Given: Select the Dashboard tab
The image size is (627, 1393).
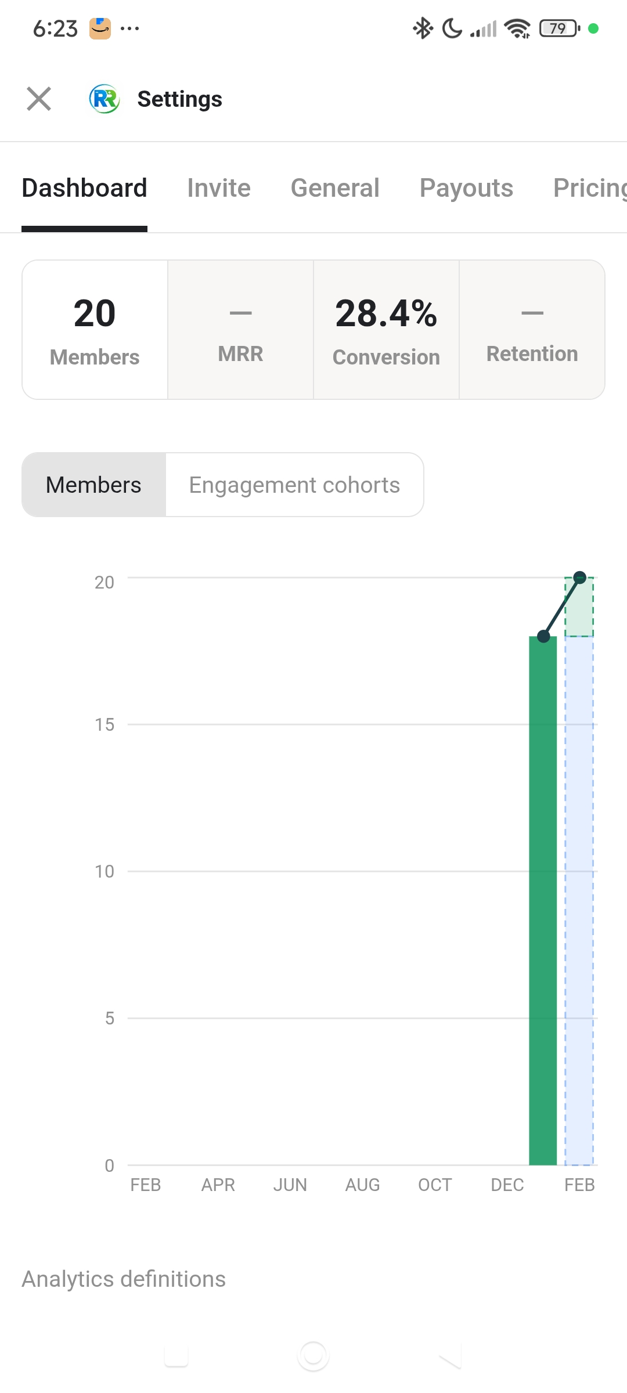Looking at the screenshot, I should [x=84, y=188].
